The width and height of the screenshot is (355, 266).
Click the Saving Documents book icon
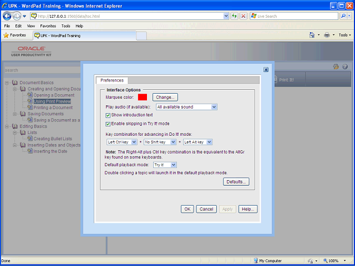23,114
